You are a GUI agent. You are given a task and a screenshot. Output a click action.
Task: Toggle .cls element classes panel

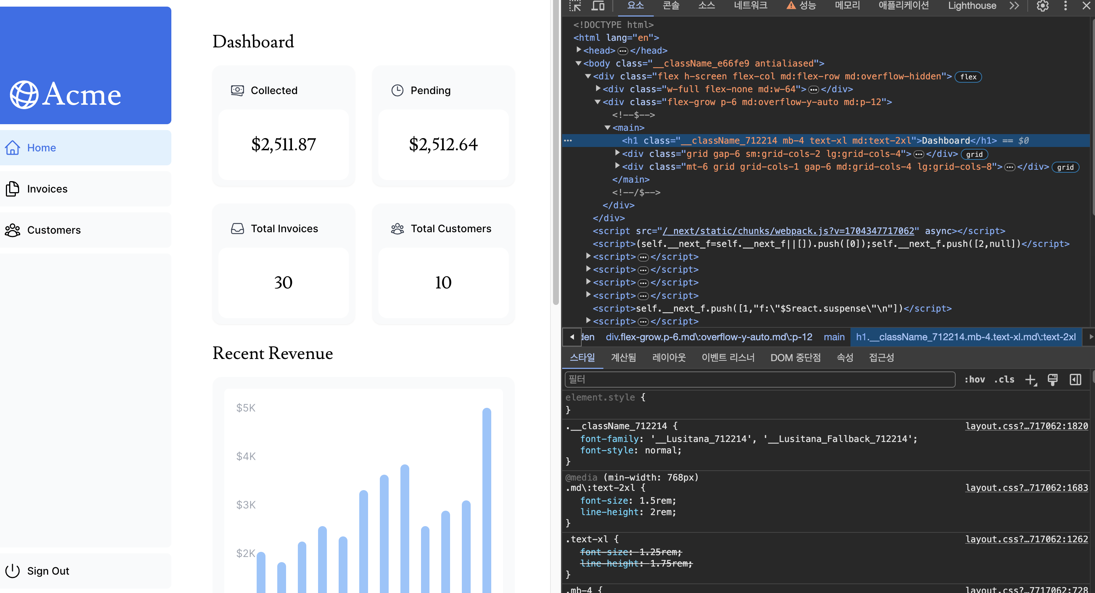pyautogui.click(x=1004, y=379)
